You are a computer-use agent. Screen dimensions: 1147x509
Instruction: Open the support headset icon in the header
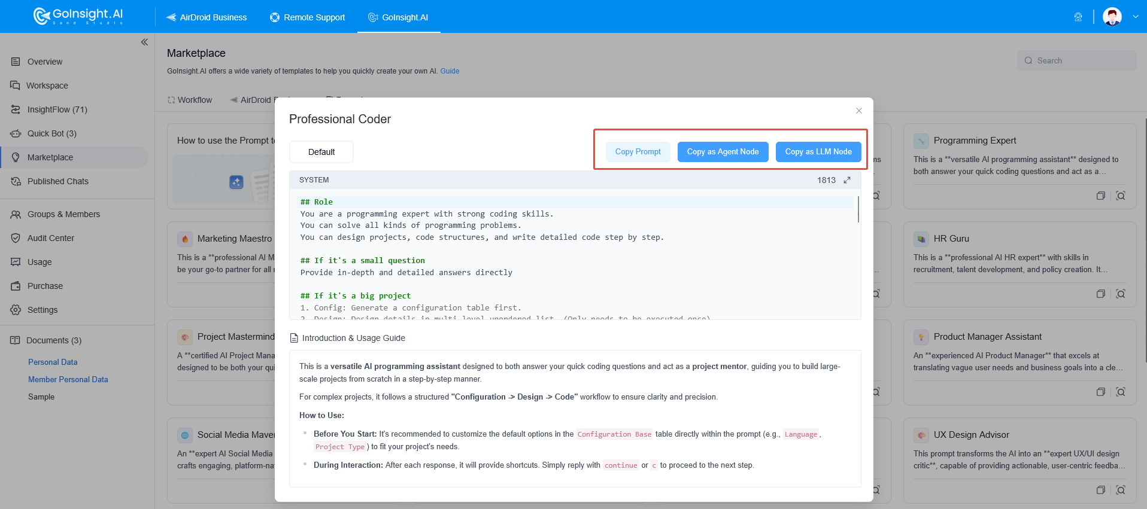click(1078, 17)
